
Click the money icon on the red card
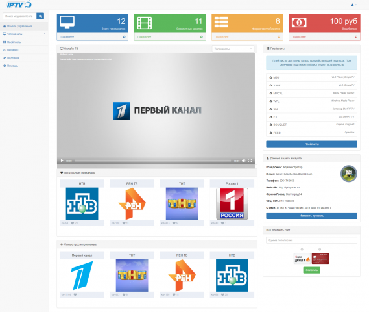click(x=299, y=23)
